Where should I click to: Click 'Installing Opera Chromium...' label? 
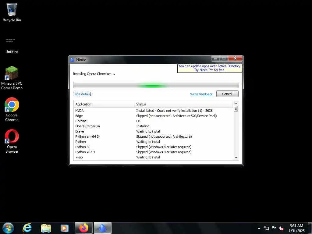point(94,74)
